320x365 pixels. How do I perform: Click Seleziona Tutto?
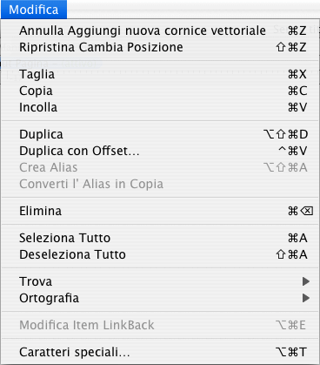(160, 238)
